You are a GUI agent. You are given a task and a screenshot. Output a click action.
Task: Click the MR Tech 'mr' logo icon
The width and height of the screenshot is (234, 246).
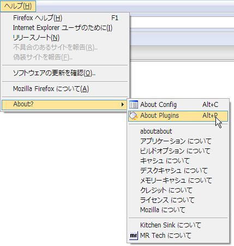tap(134, 236)
